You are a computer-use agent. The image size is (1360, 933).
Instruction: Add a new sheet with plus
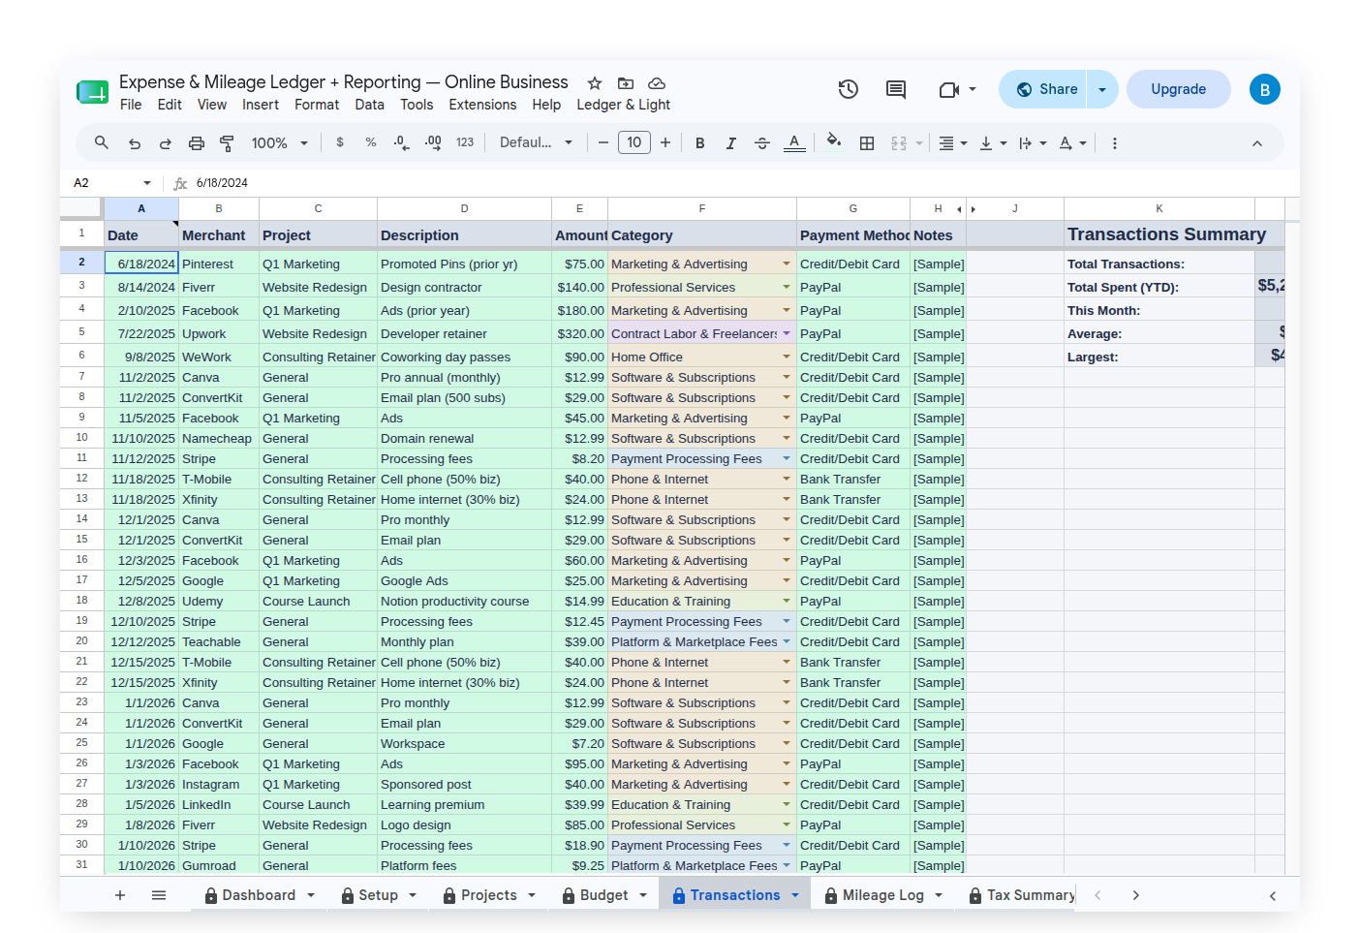tap(120, 895)
